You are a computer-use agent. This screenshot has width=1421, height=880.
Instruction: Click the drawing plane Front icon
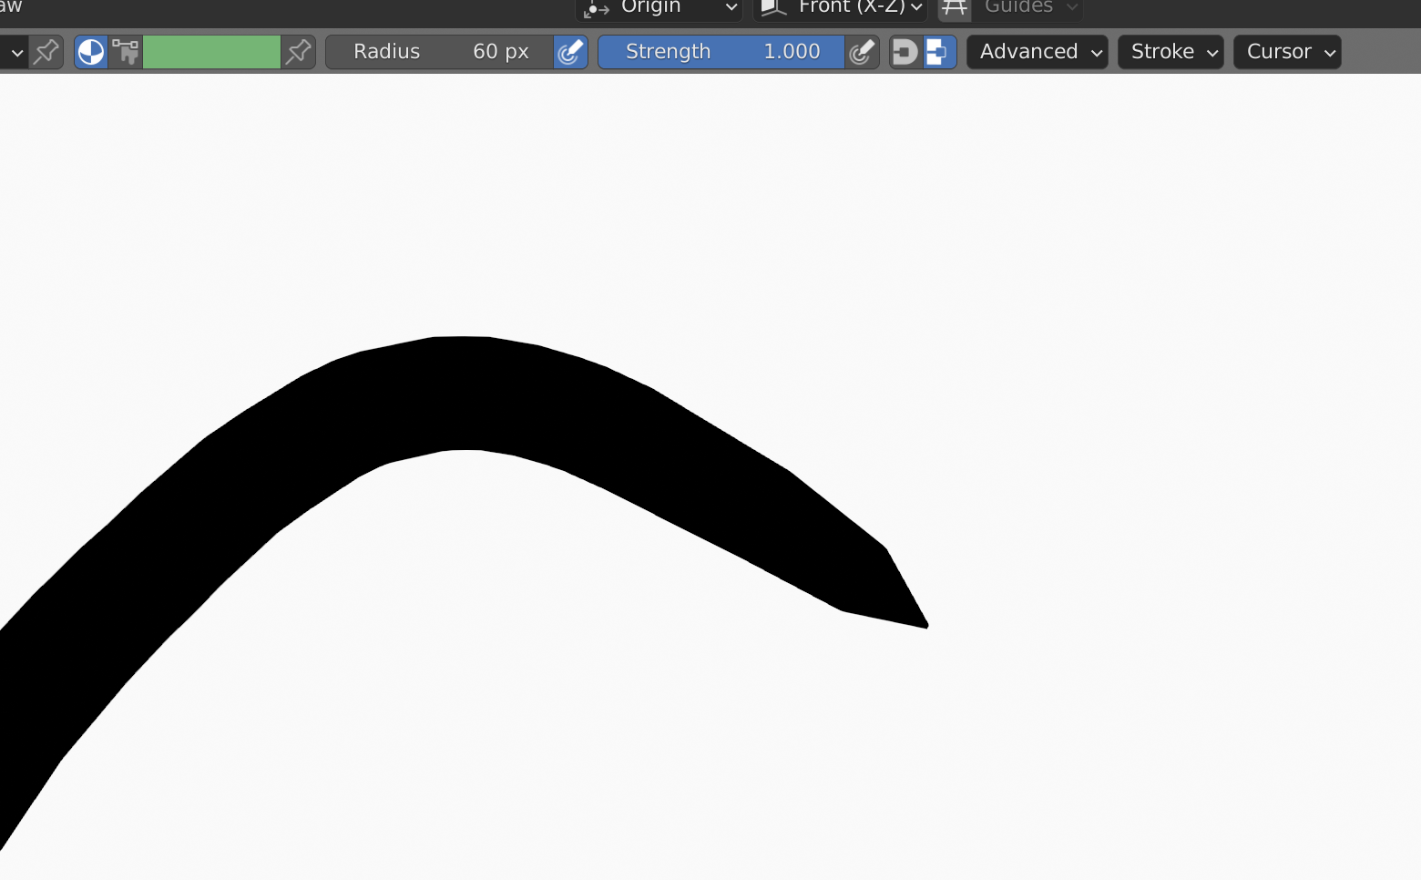773,8
